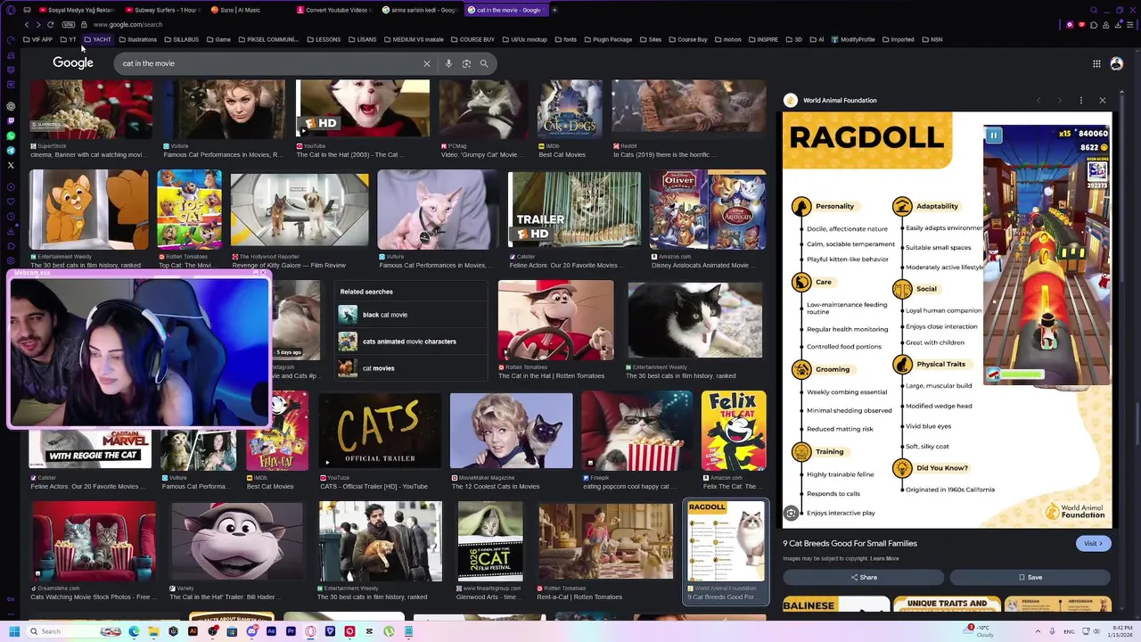Screen dimensions: 1141x642
Task: Select related search black cat movie
Action: coord(410,315)
